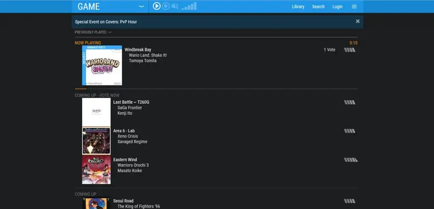Rate Windbreak Bay using rating bars

tap(350, 50)
